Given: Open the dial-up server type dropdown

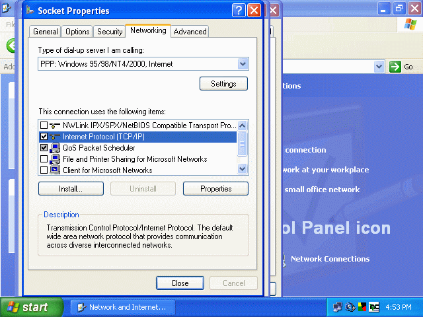Looking at the screenshot, I should [243, 64].
